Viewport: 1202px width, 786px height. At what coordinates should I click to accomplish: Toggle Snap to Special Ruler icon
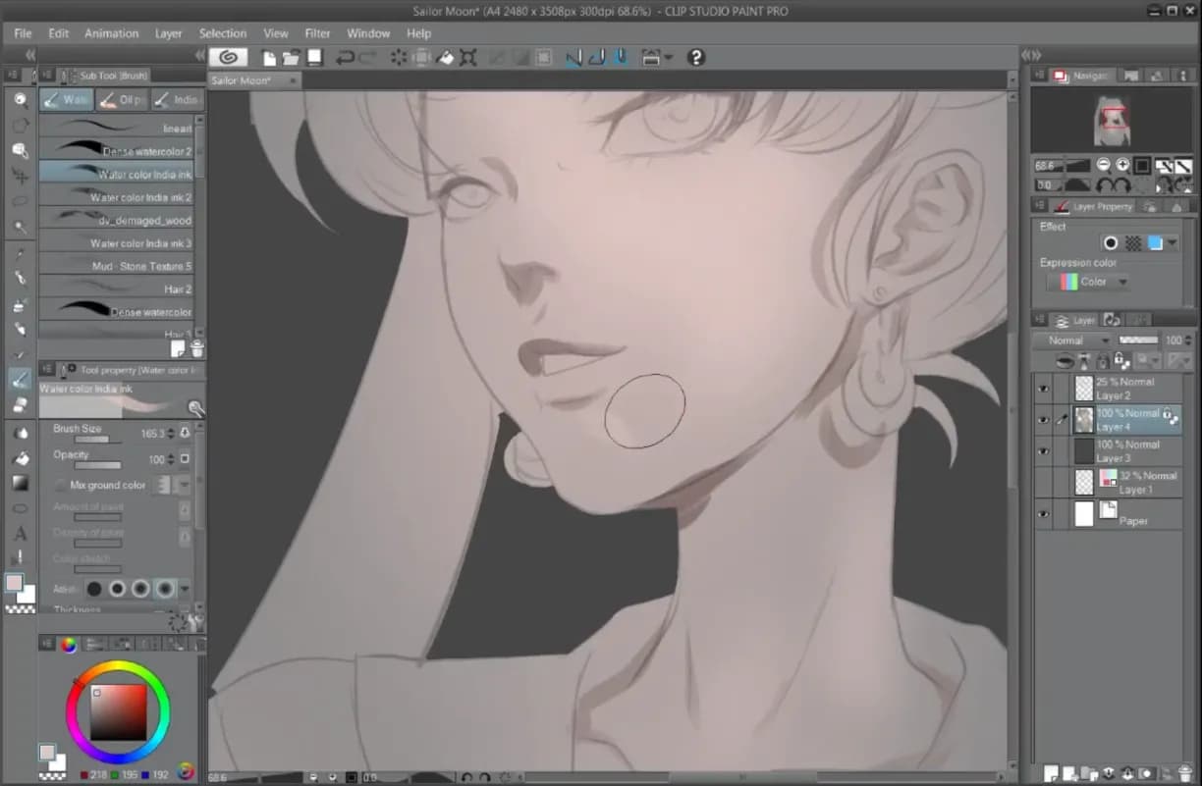[597, 58]
